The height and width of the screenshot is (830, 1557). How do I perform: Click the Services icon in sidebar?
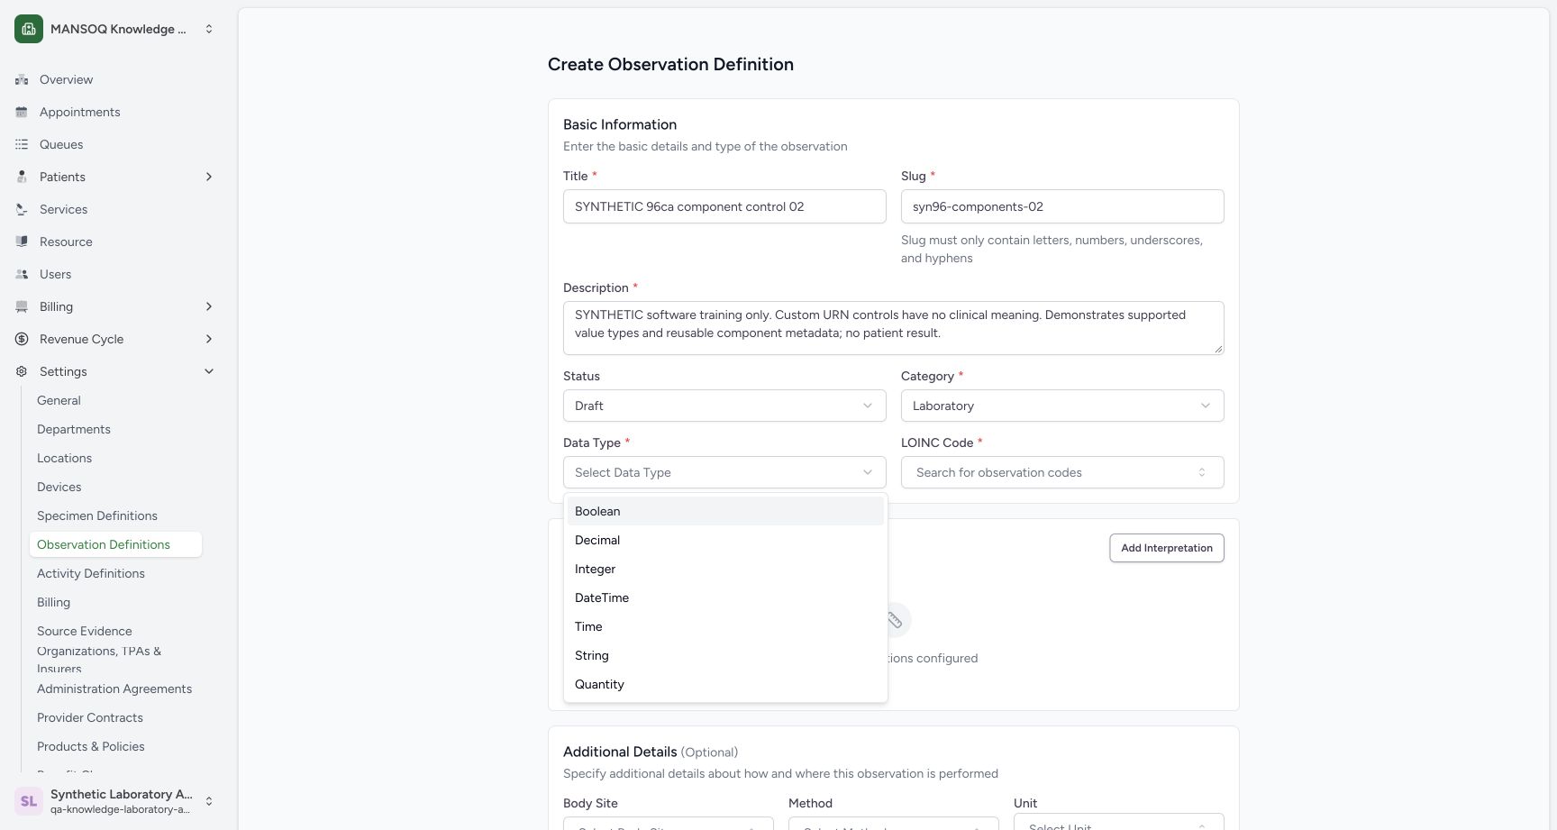[x=22, y=209]
